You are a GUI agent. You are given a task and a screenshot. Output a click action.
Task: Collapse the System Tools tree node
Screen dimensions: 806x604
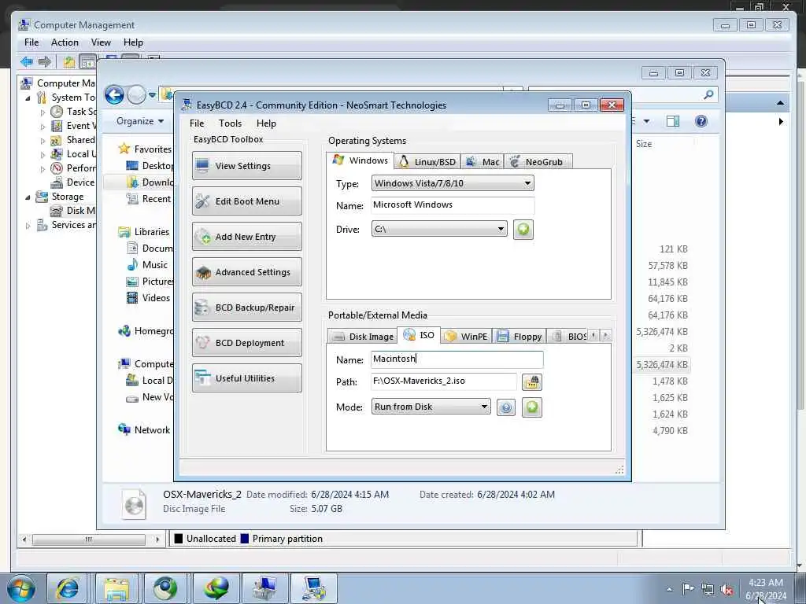click(x=28, y=98)
